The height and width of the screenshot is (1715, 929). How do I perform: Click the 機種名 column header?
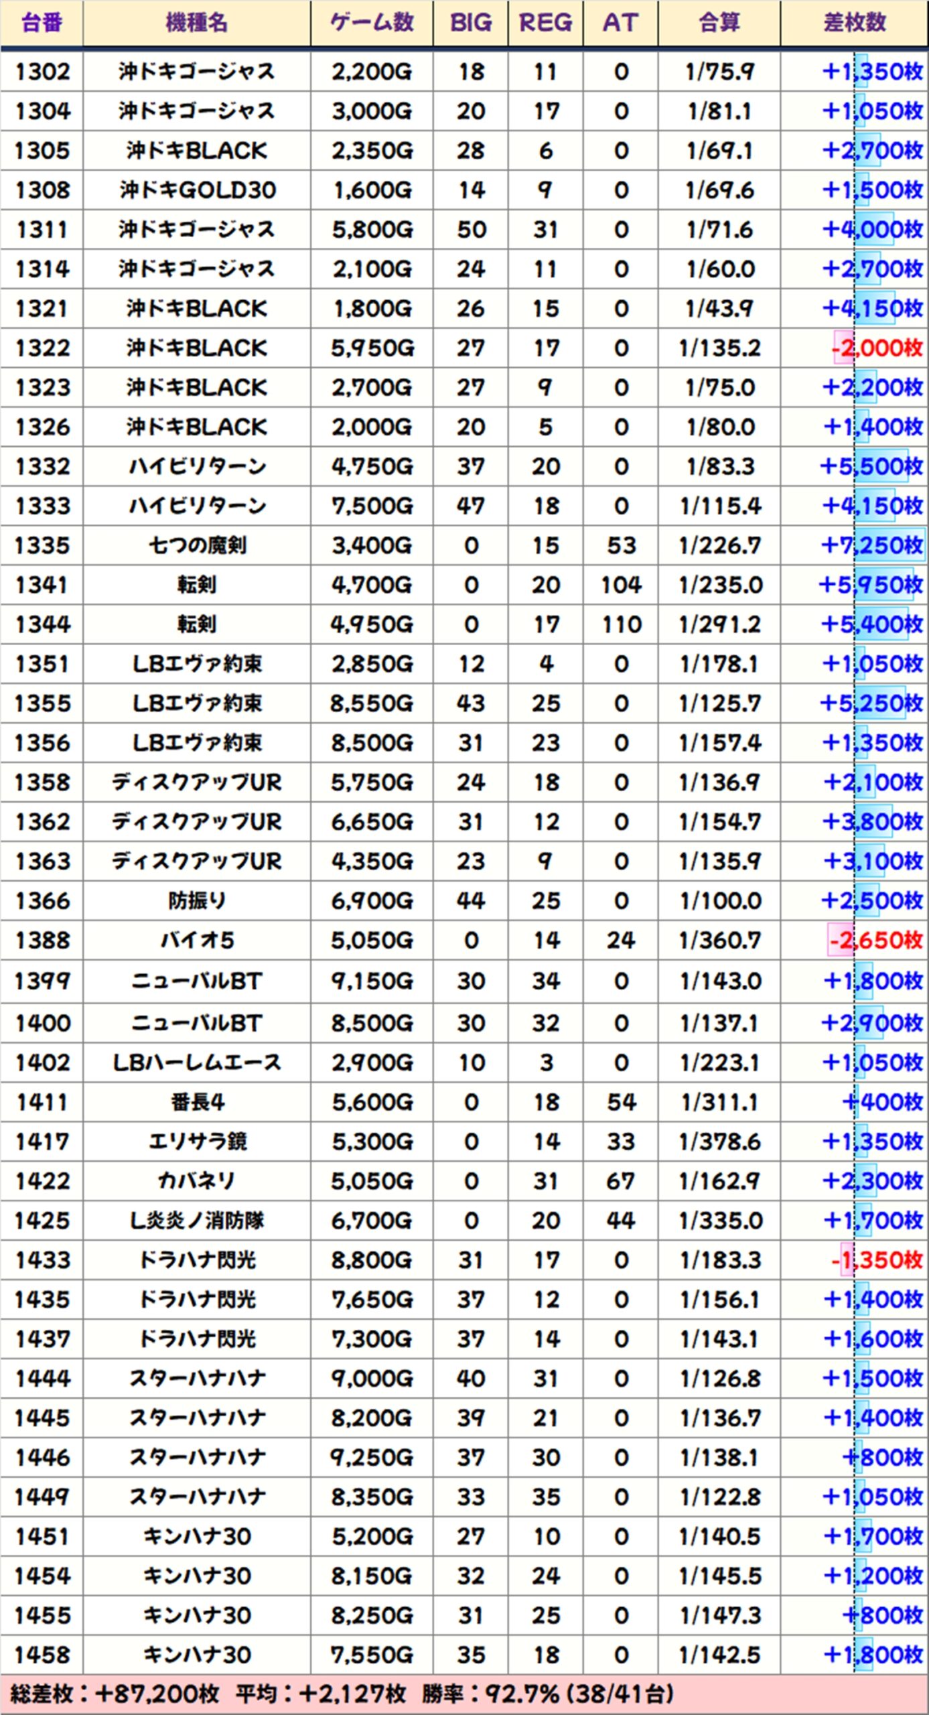tap(197, 23)
